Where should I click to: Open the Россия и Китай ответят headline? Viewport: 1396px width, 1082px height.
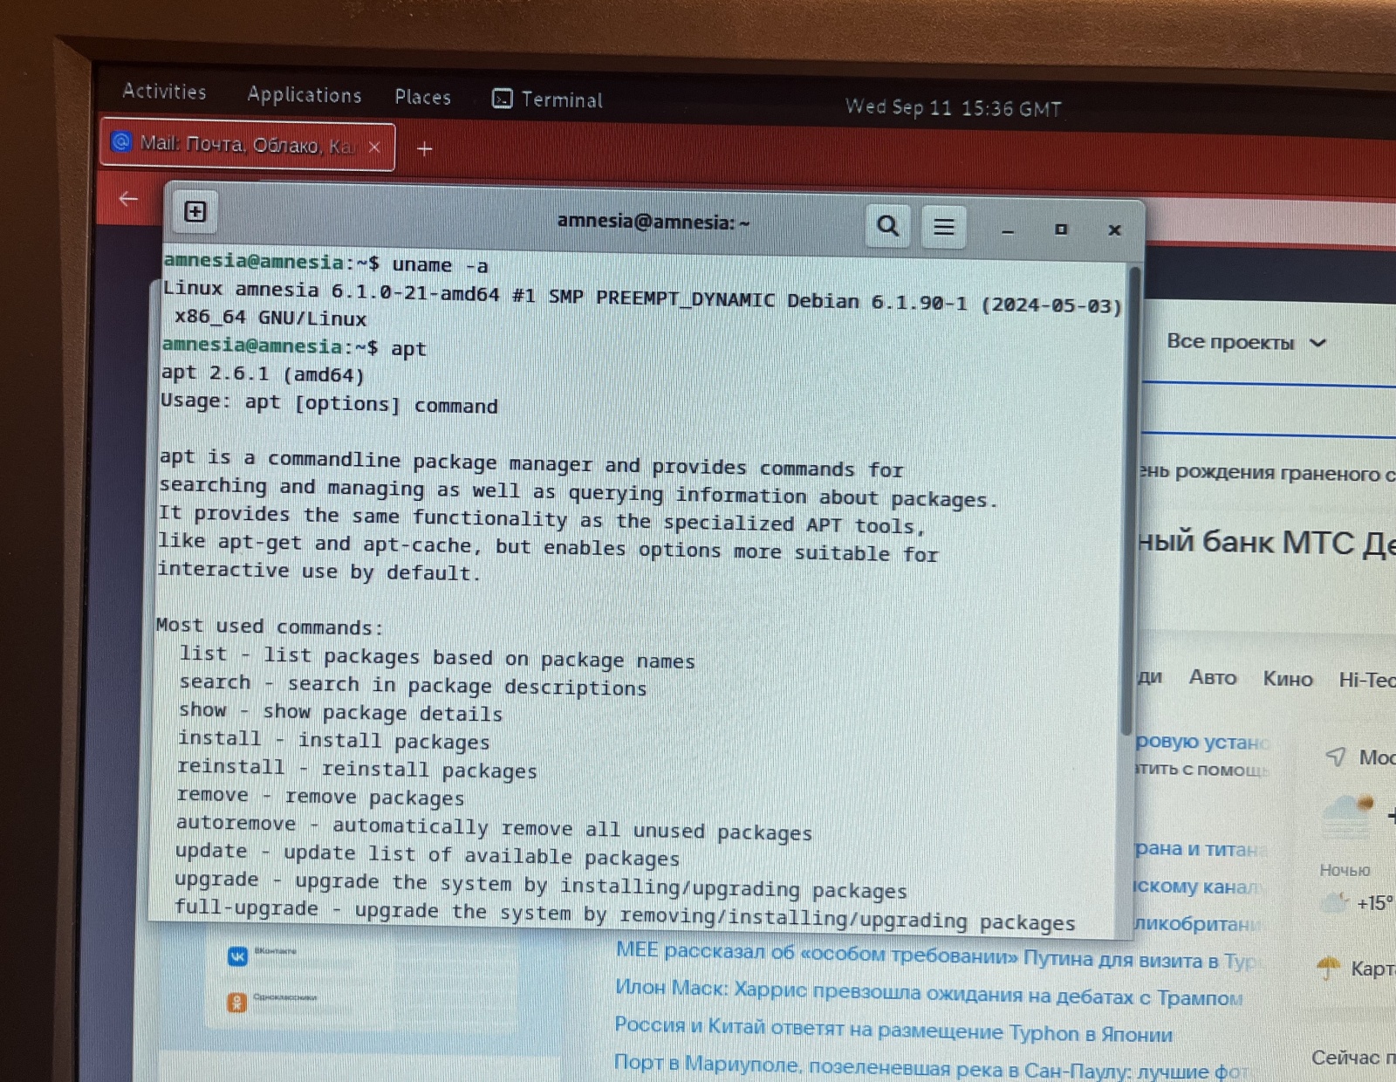click(893, 1030)
